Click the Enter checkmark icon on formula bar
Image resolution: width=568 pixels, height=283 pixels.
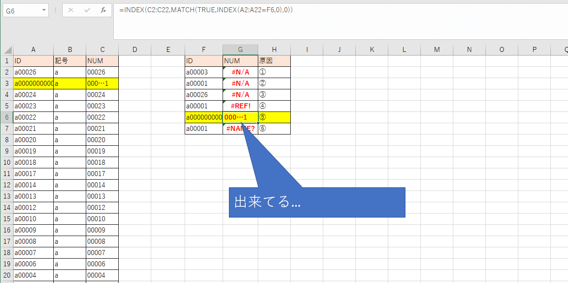tap(87, 10)
